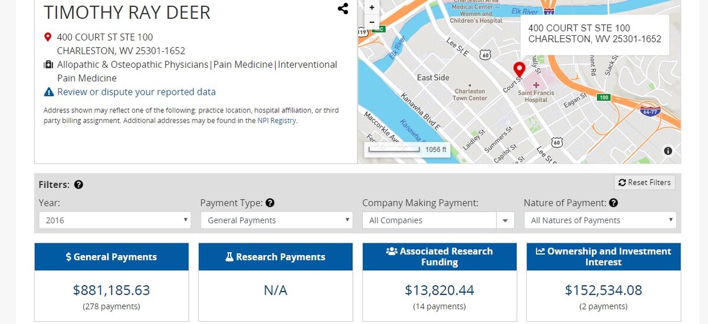
Task: Click Payment Type help question mark
Action: click(x=270, y=203)
